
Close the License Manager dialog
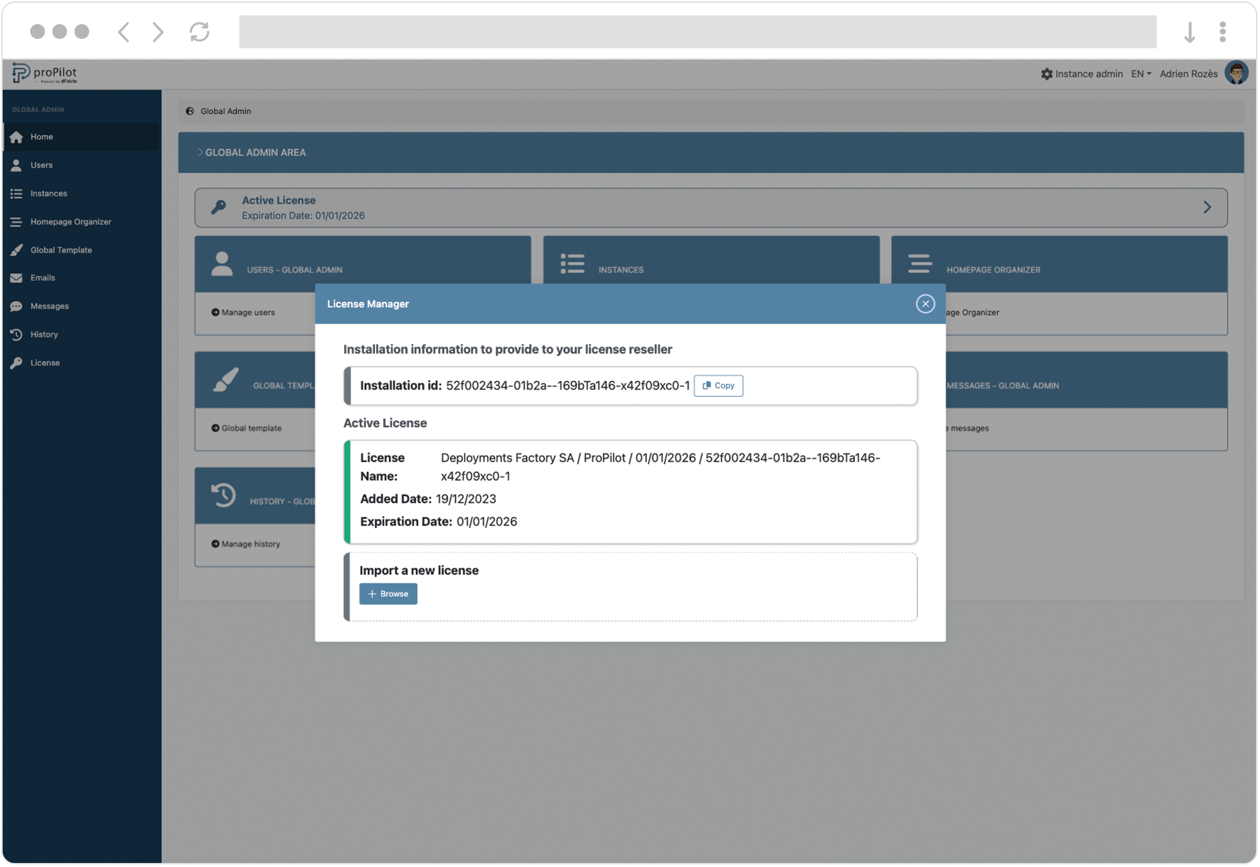click(x=925, y=304)
